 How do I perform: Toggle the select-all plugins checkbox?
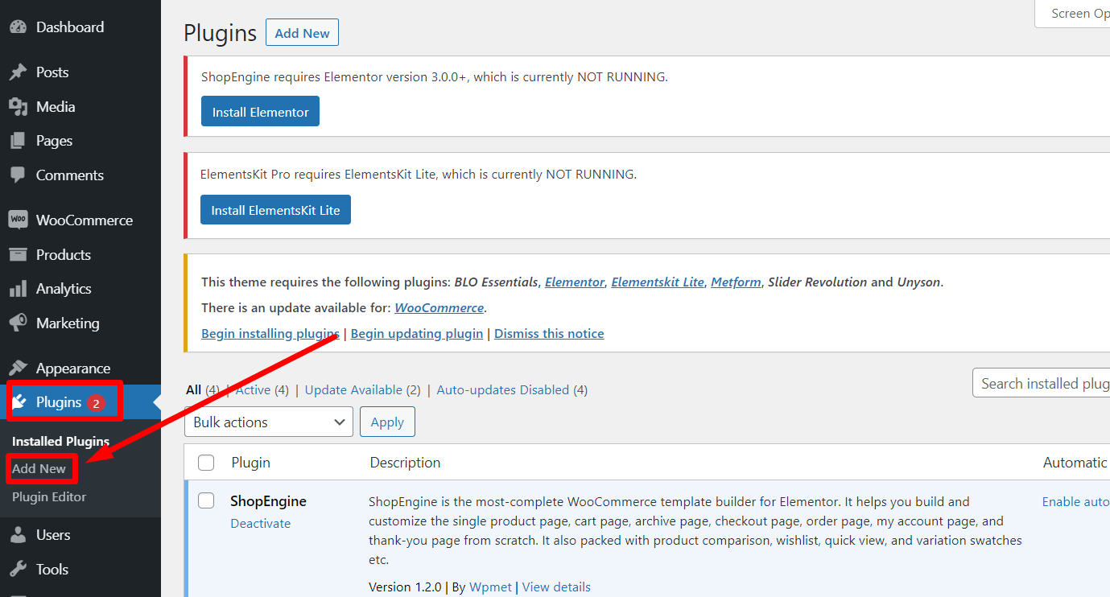point(206,463)
